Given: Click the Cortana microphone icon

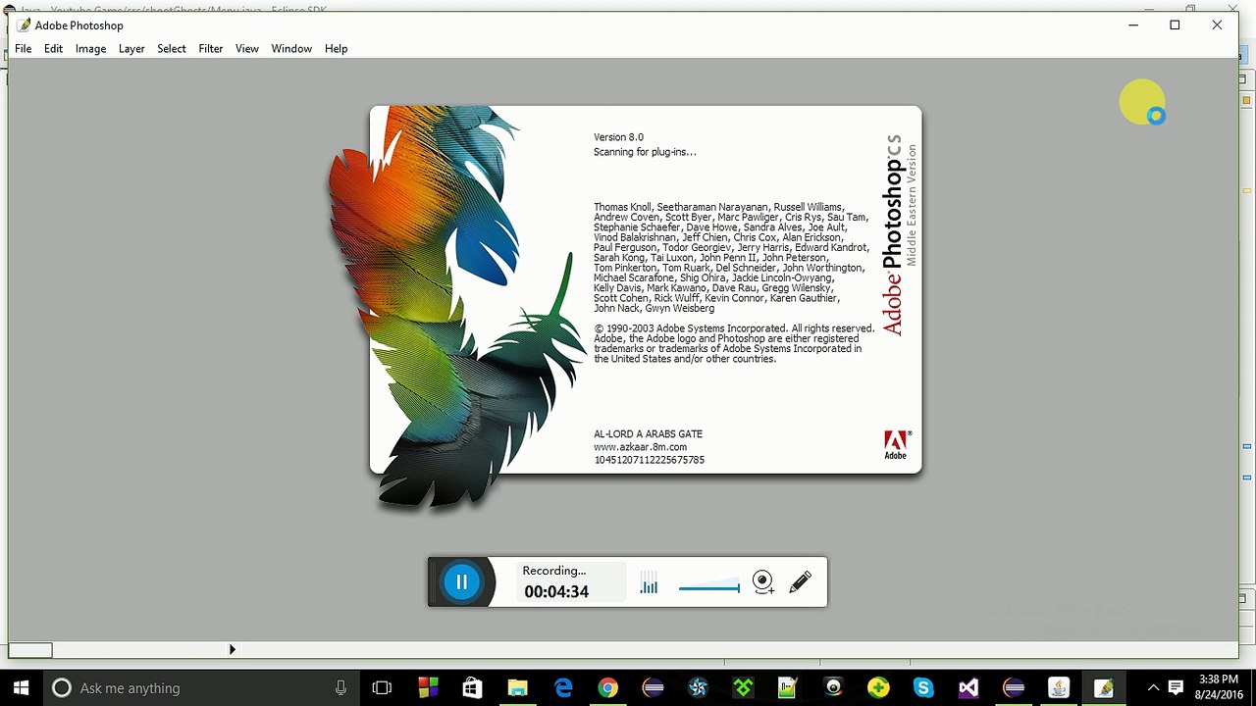Looking at the screenshot, I should coord(340,687).
